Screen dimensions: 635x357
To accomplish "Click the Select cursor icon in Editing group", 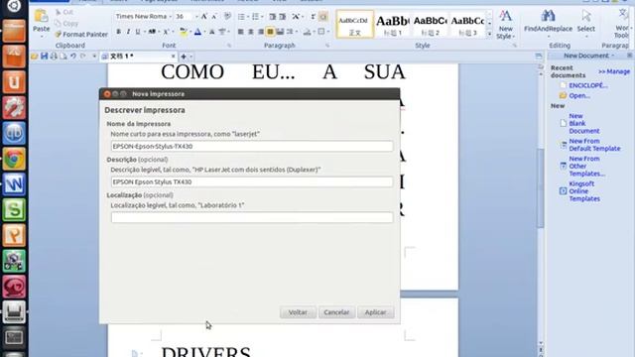I will pyautogui.click(x=586, y=16).
